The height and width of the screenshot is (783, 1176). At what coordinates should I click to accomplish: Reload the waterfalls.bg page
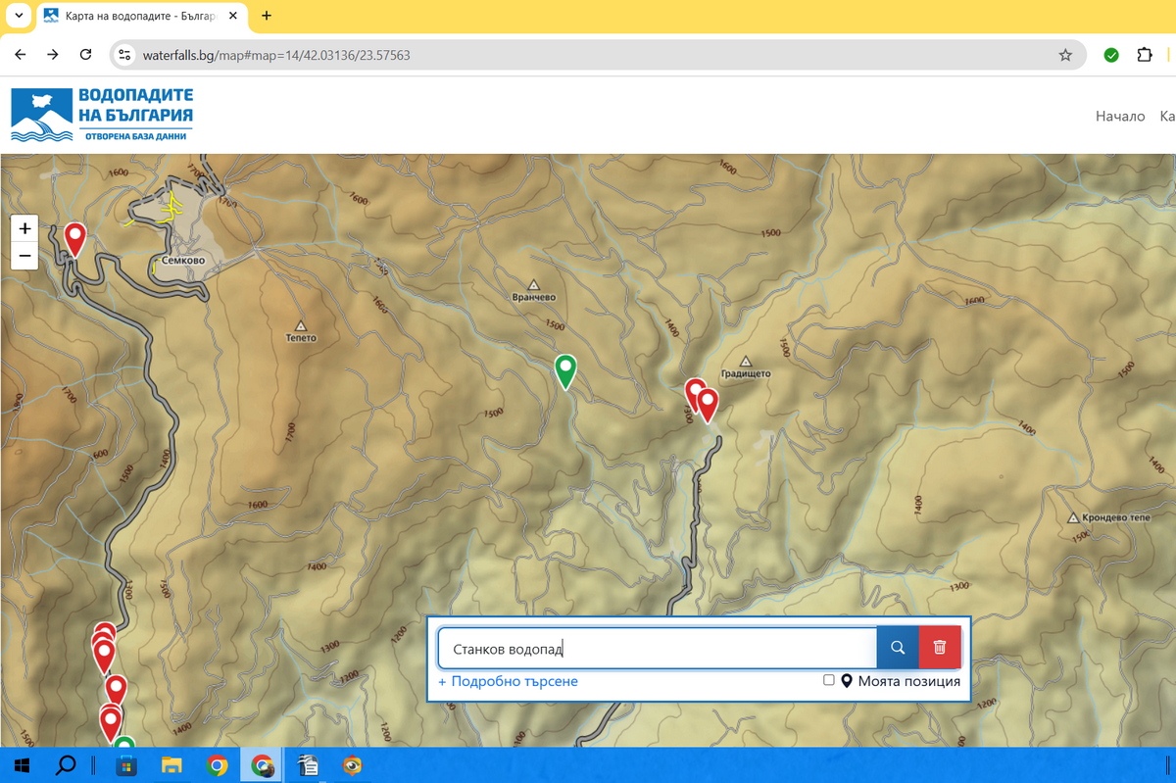coord(86,55)
